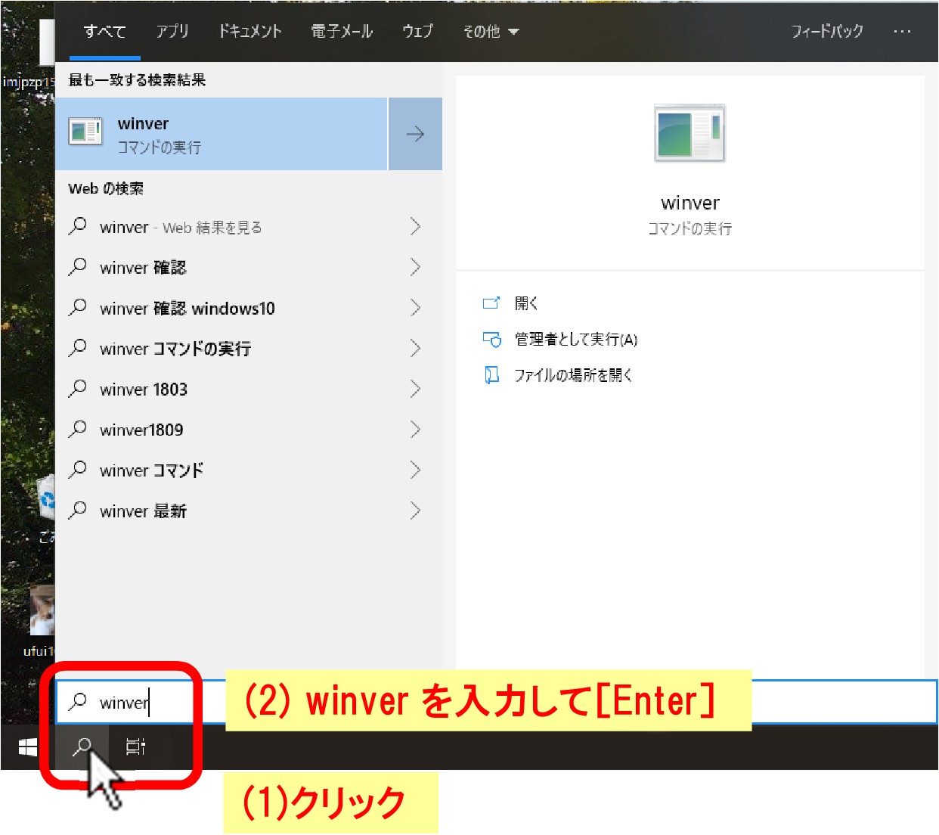Expand chevron for 'winver1809'

tap(415, 430)
